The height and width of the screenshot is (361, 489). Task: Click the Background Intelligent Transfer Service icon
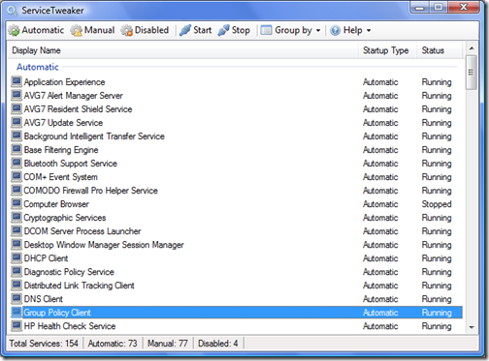click(16, 135)
